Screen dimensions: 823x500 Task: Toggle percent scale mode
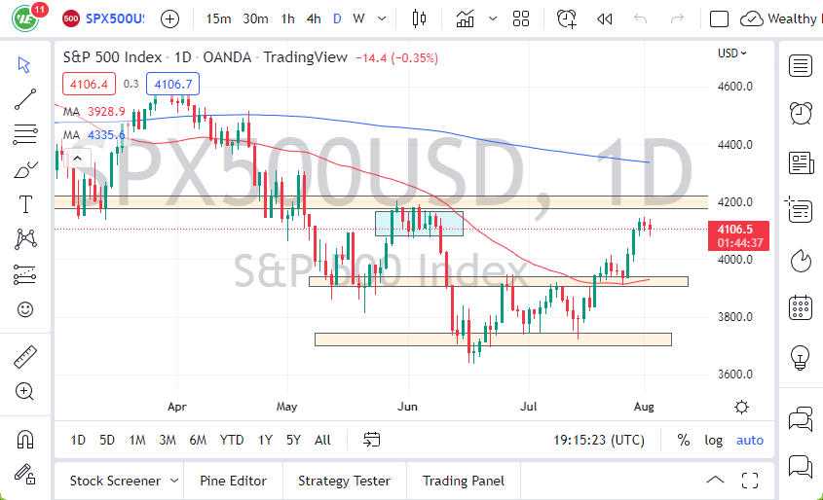click(684, 440)
